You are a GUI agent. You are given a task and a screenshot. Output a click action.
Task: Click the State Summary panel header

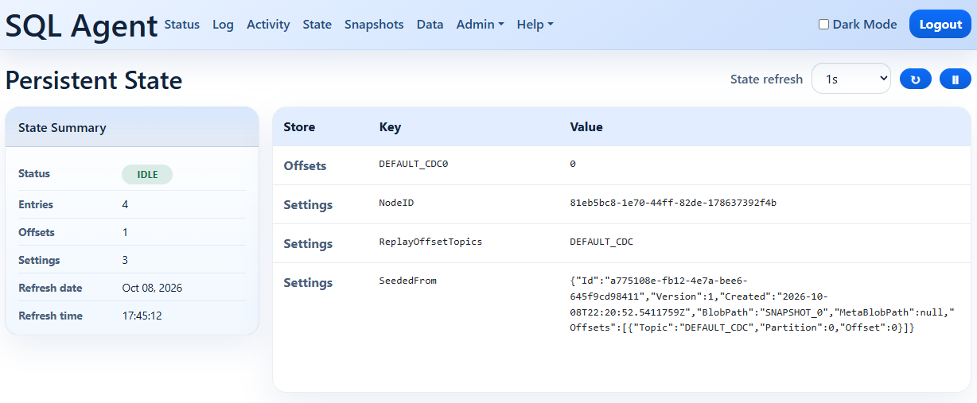pos(132,127)
